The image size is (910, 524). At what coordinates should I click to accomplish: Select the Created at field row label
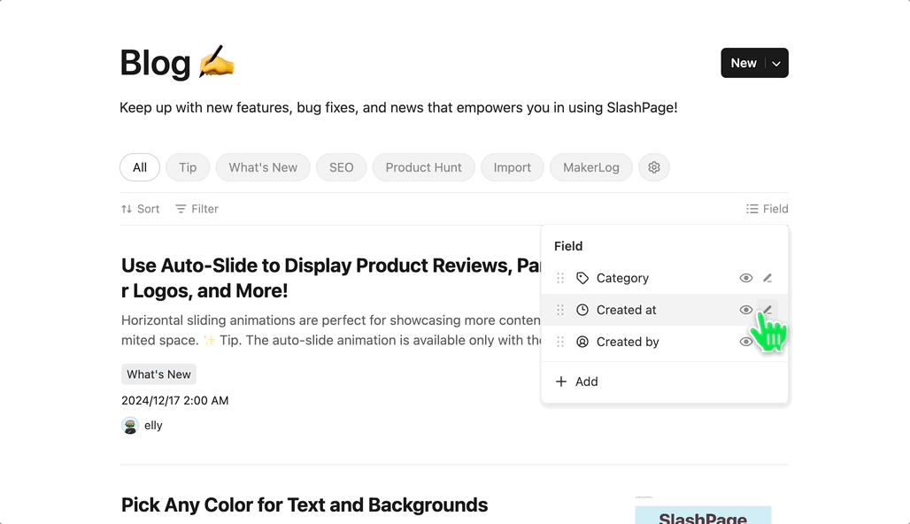[x=626, y=310]
